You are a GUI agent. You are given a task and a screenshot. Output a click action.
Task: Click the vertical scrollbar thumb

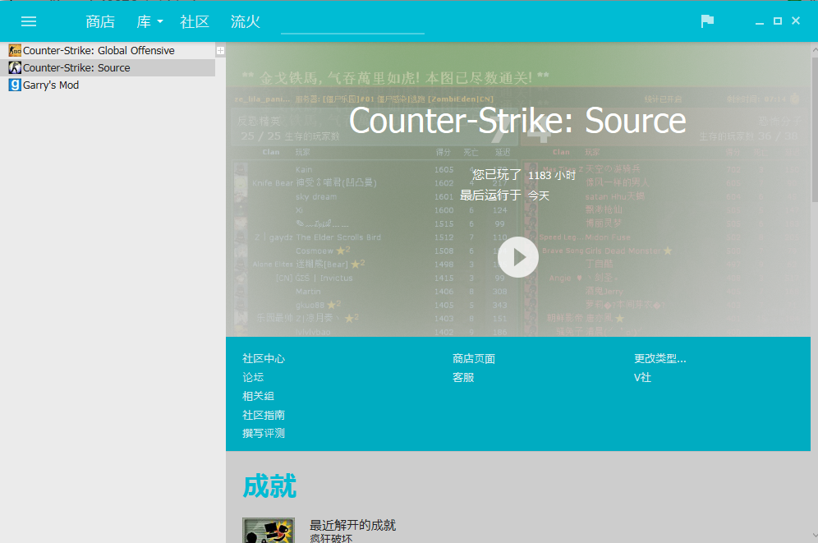point(815,129)
